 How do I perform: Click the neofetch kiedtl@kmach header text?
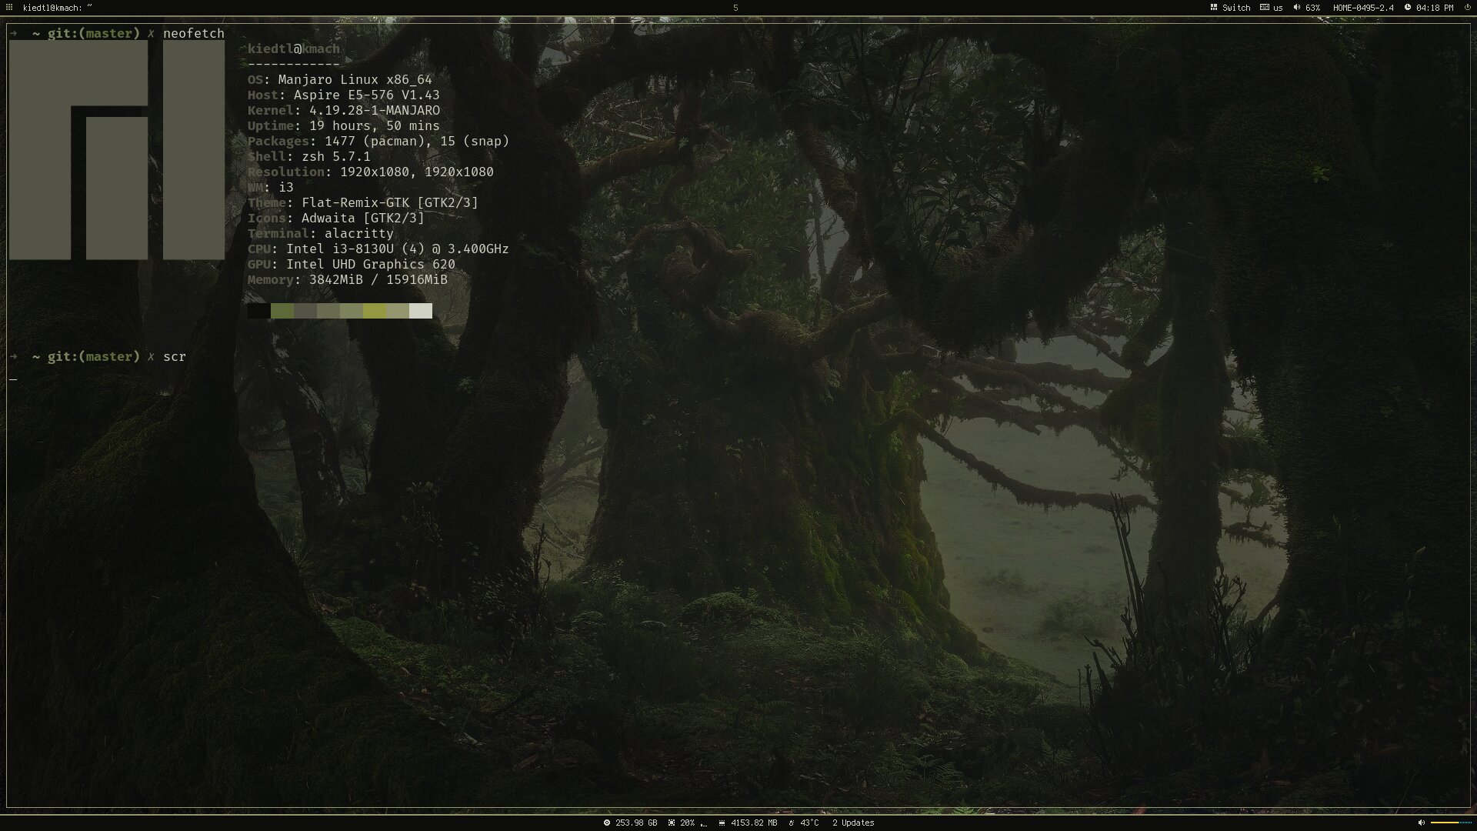(x=293, y=48)
